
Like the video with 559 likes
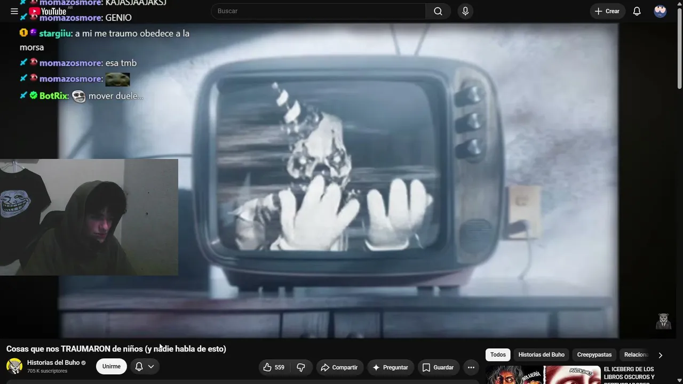coord(274,367)
